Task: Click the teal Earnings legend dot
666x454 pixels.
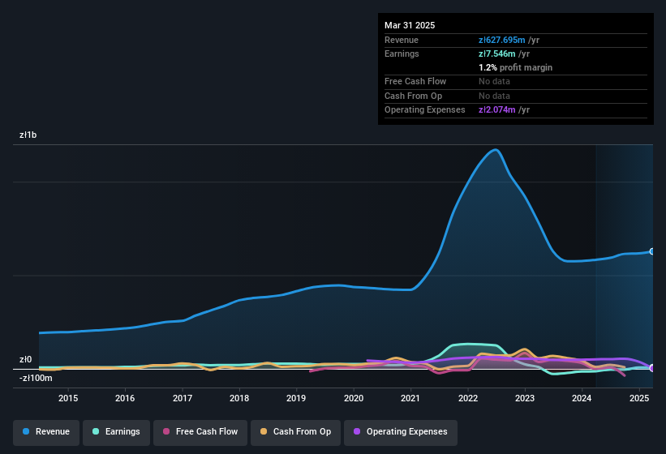Action: [x=96, y=431]
